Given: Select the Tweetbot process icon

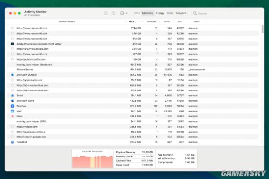Looking at the screenshot, I should [x=12, y=142].
